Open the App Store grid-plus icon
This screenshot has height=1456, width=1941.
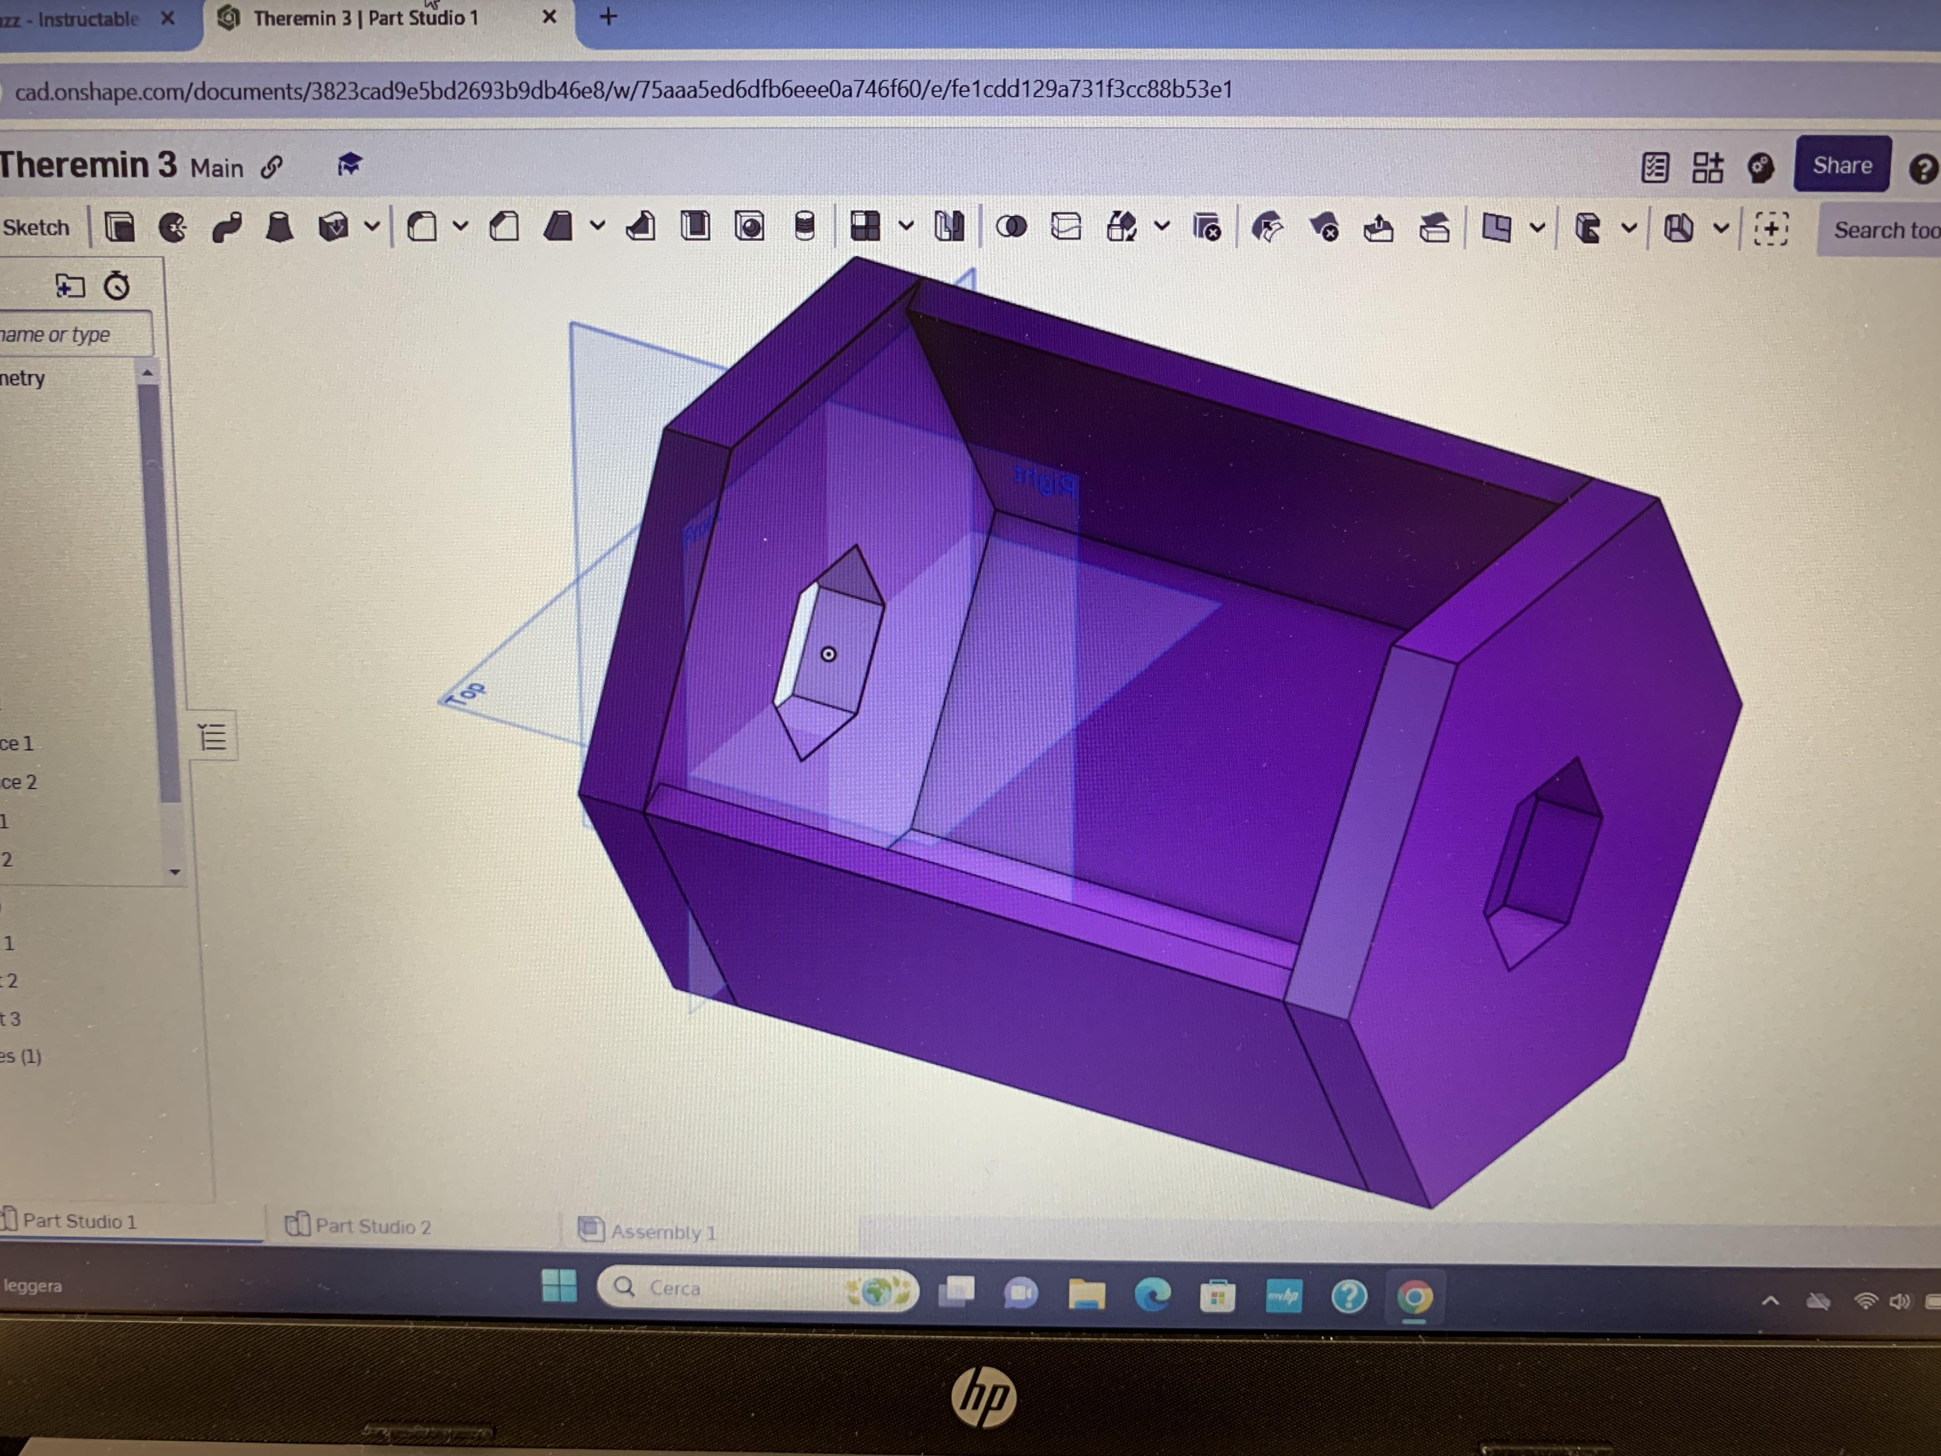click(1708, 167)
